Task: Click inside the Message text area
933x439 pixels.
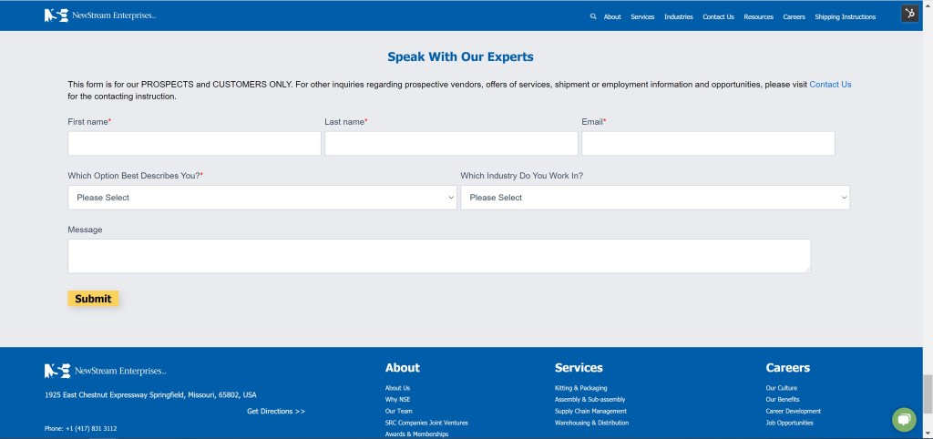Action: (x=438, y=256)
